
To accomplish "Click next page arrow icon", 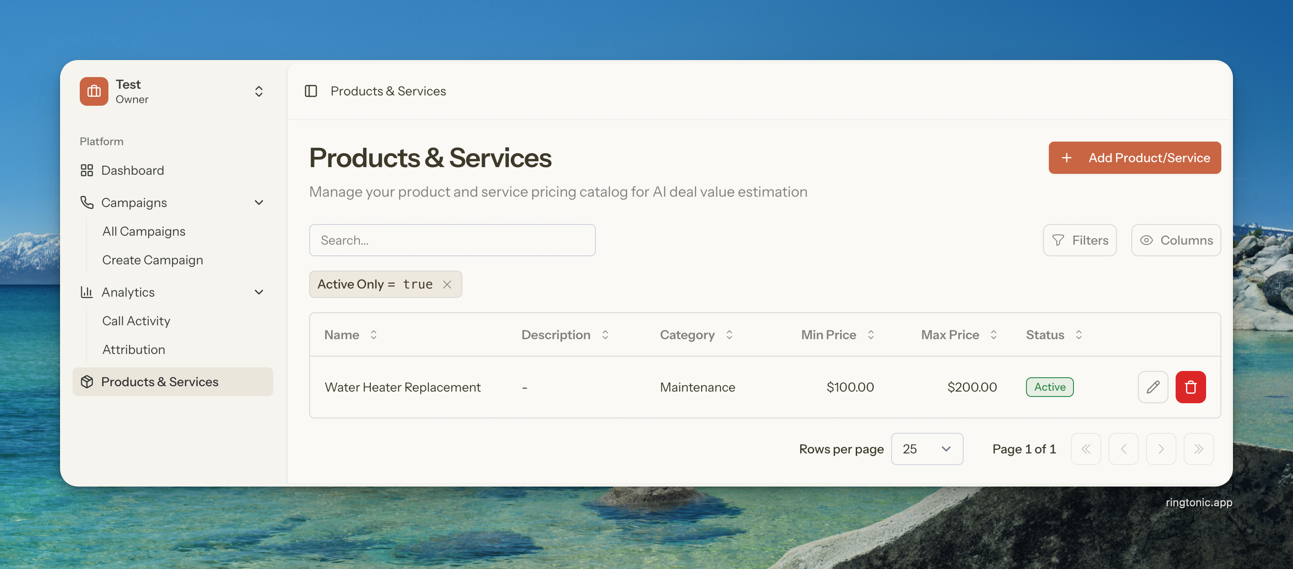I will [x=1160, y=448].
